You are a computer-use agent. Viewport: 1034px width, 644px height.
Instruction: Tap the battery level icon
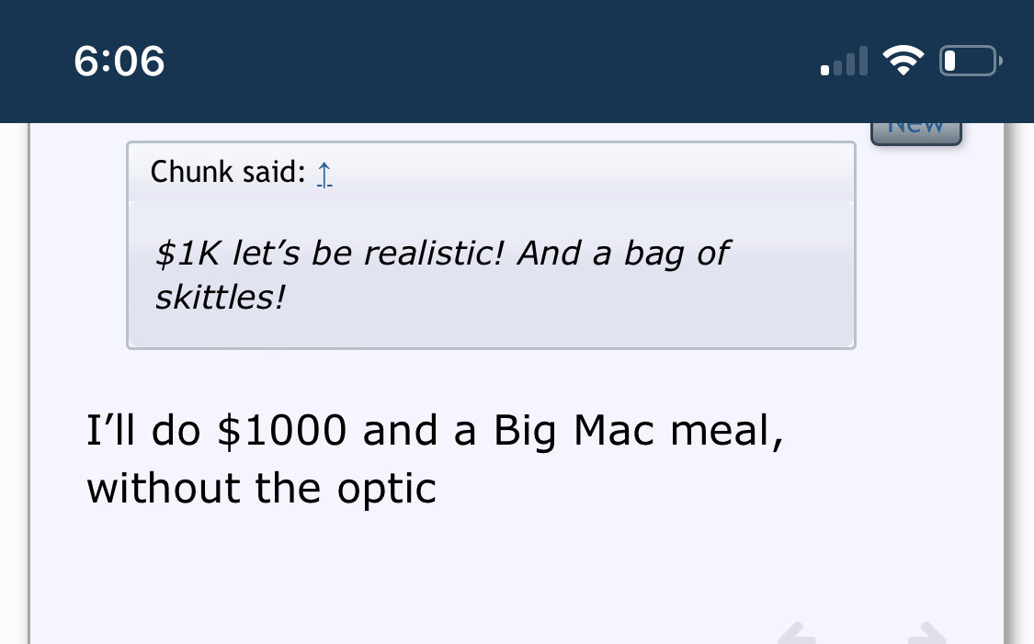tap(971, 61)
